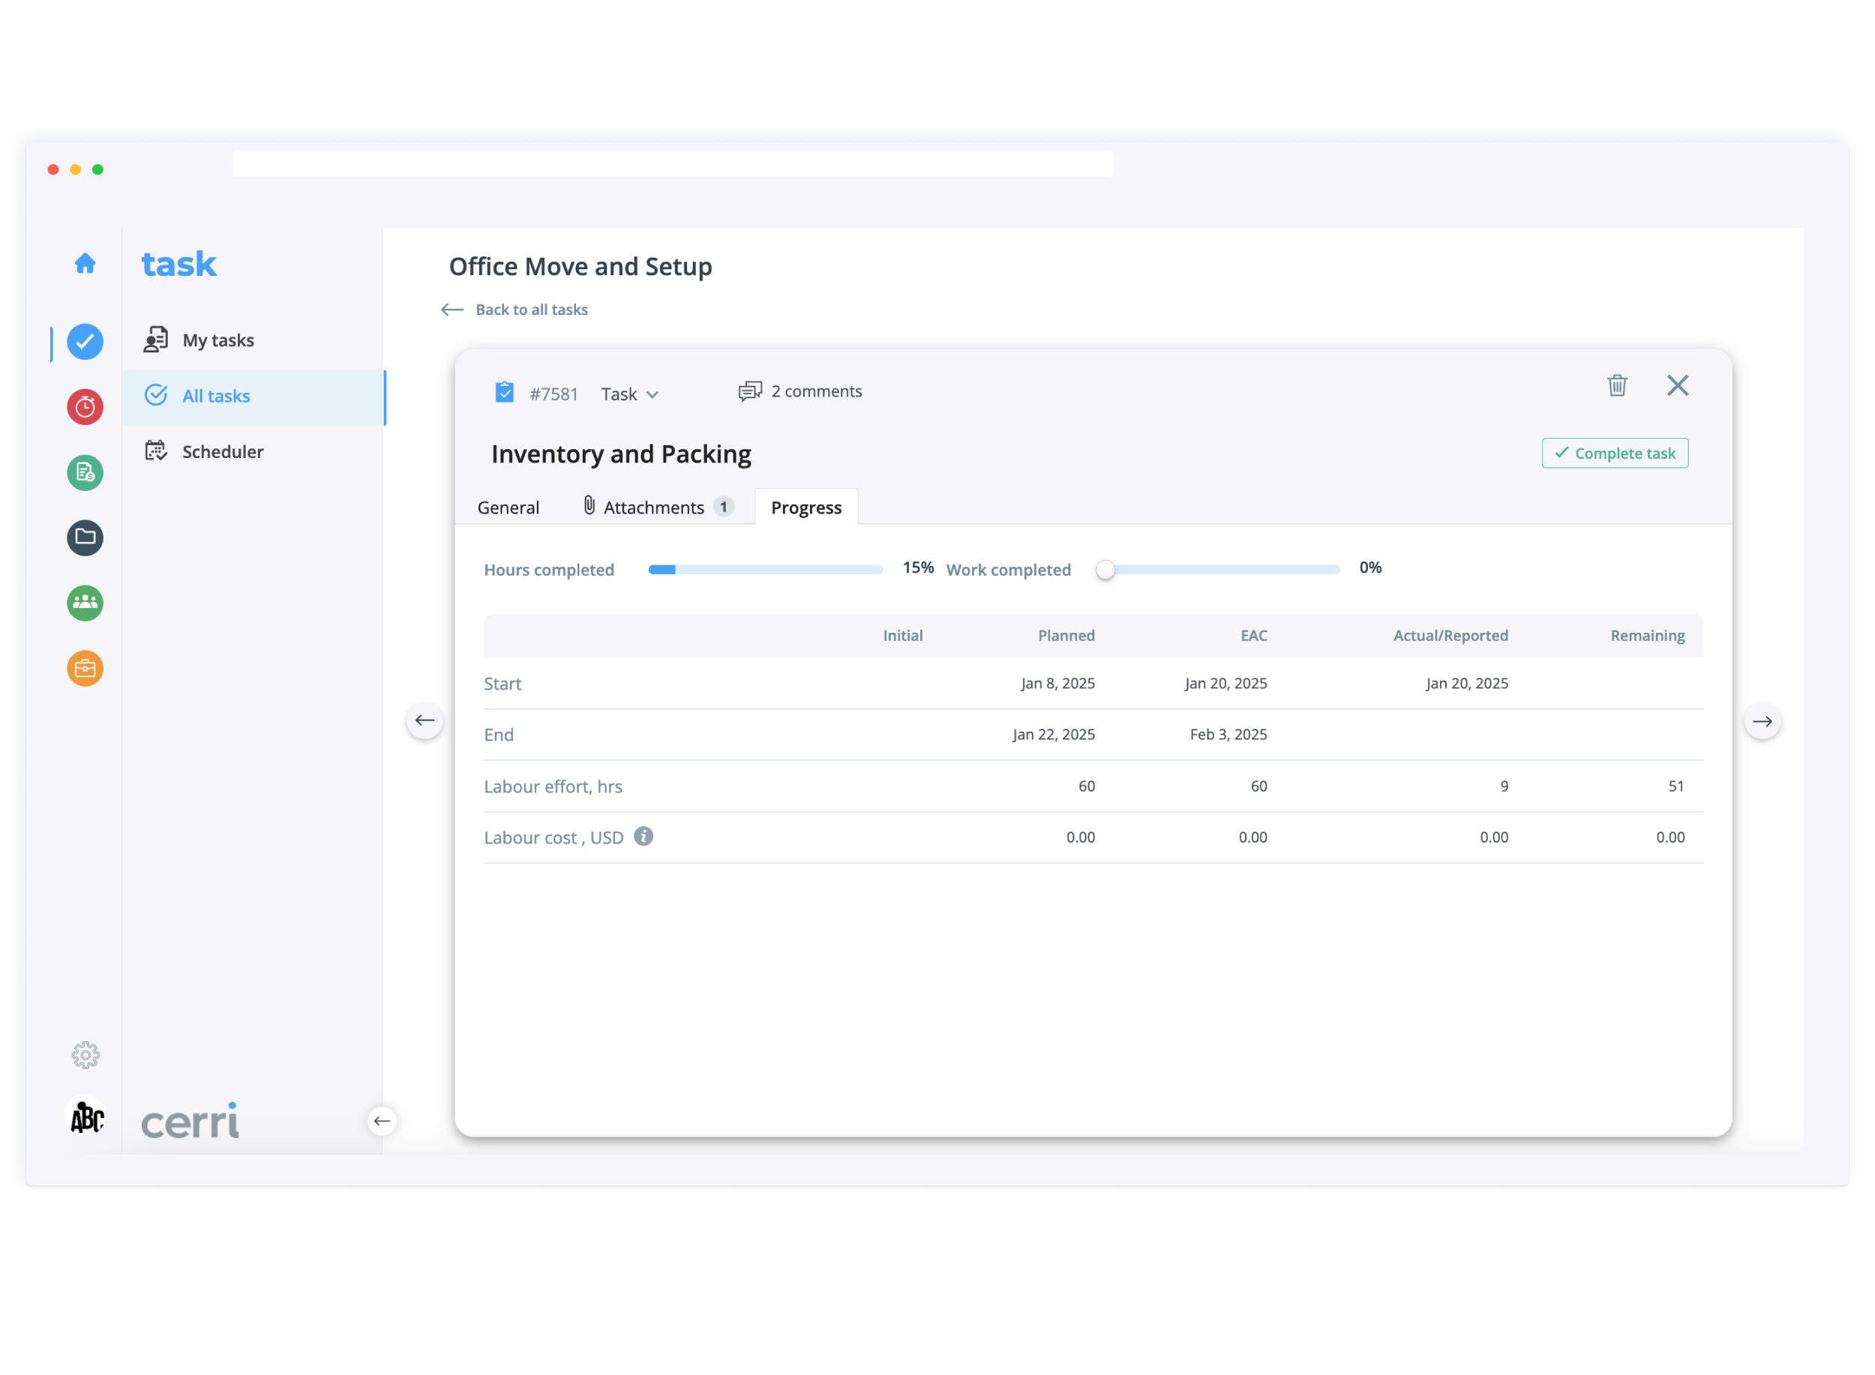Open the red timer module icon
The height and width of the screenshot is (1375, 1875).
coord(85,407)
